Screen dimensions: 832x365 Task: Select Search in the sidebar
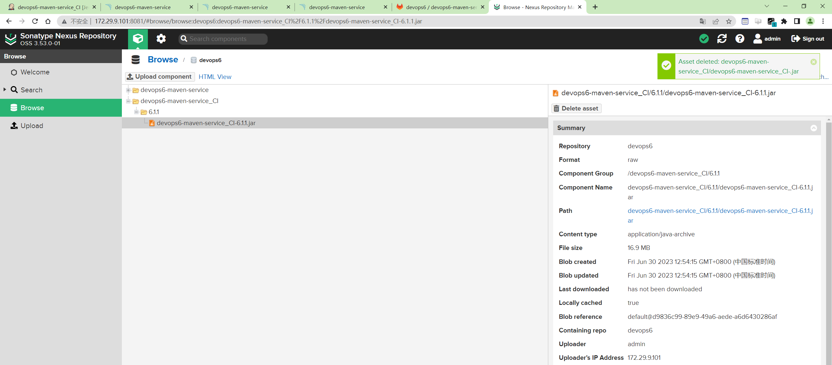61,90
